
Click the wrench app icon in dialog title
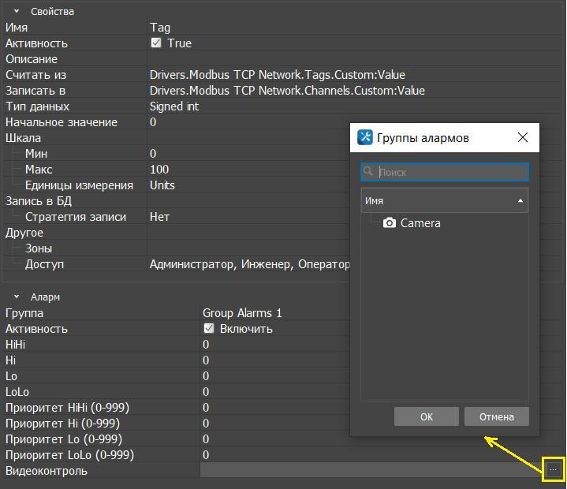tap(365, 137)
